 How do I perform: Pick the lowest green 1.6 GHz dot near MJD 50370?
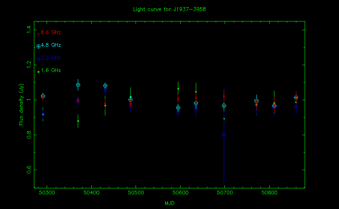pyautogui.click(x=78, y=121)
